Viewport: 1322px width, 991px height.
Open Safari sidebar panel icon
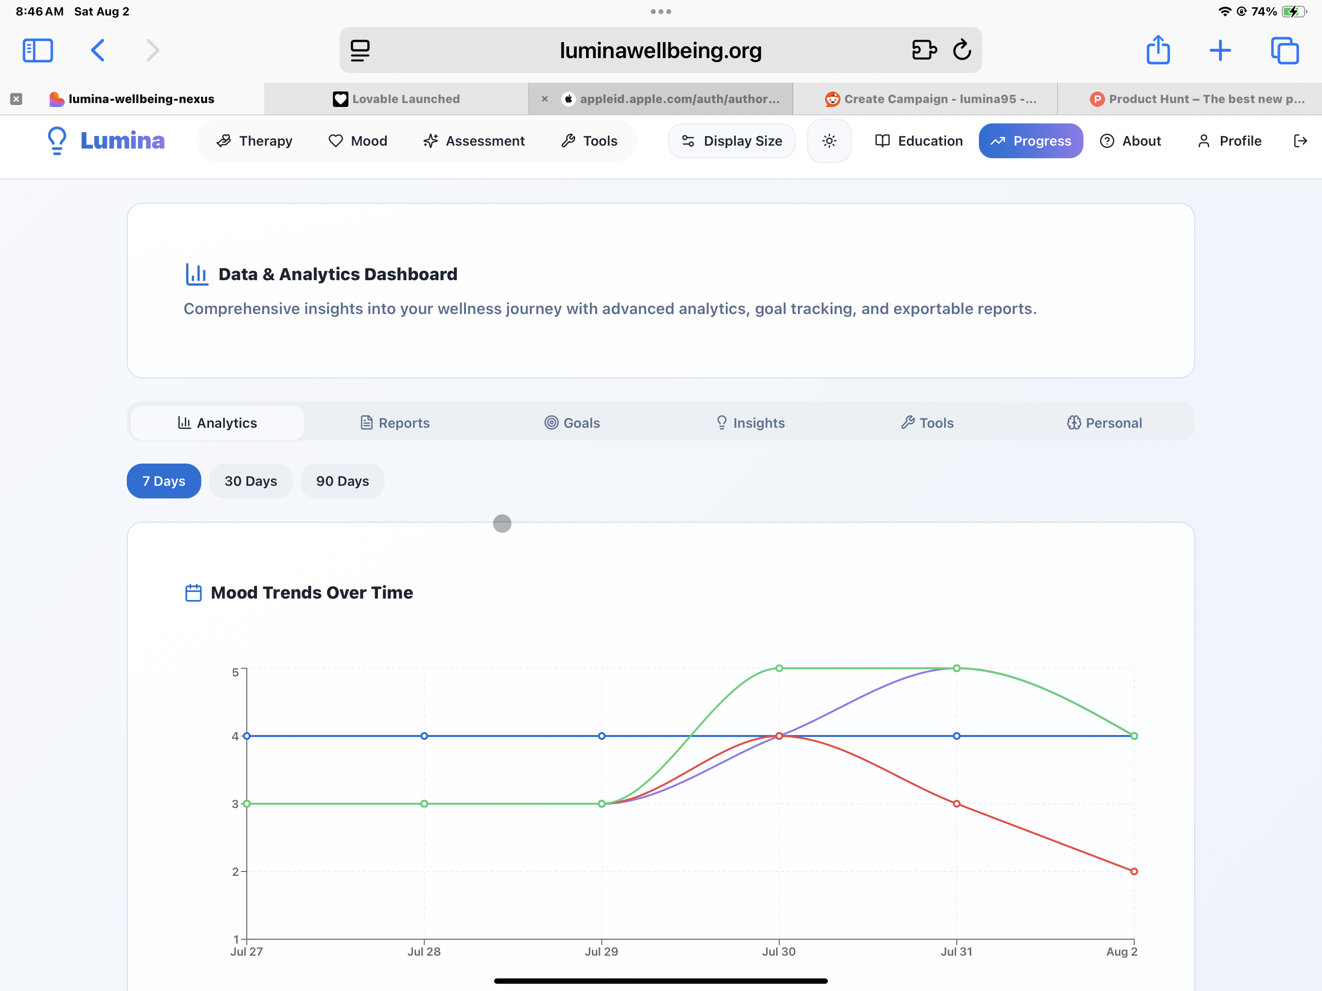pos(38,50)
